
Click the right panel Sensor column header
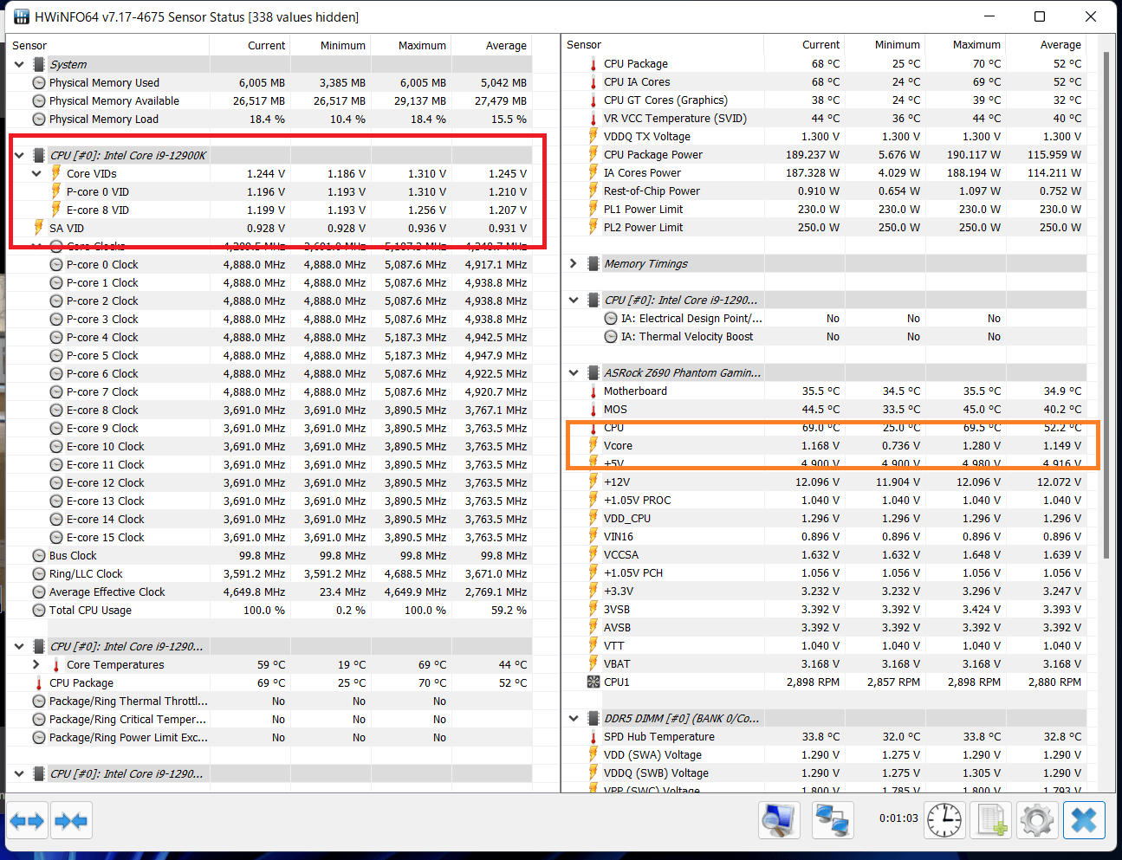coord(663,45)
